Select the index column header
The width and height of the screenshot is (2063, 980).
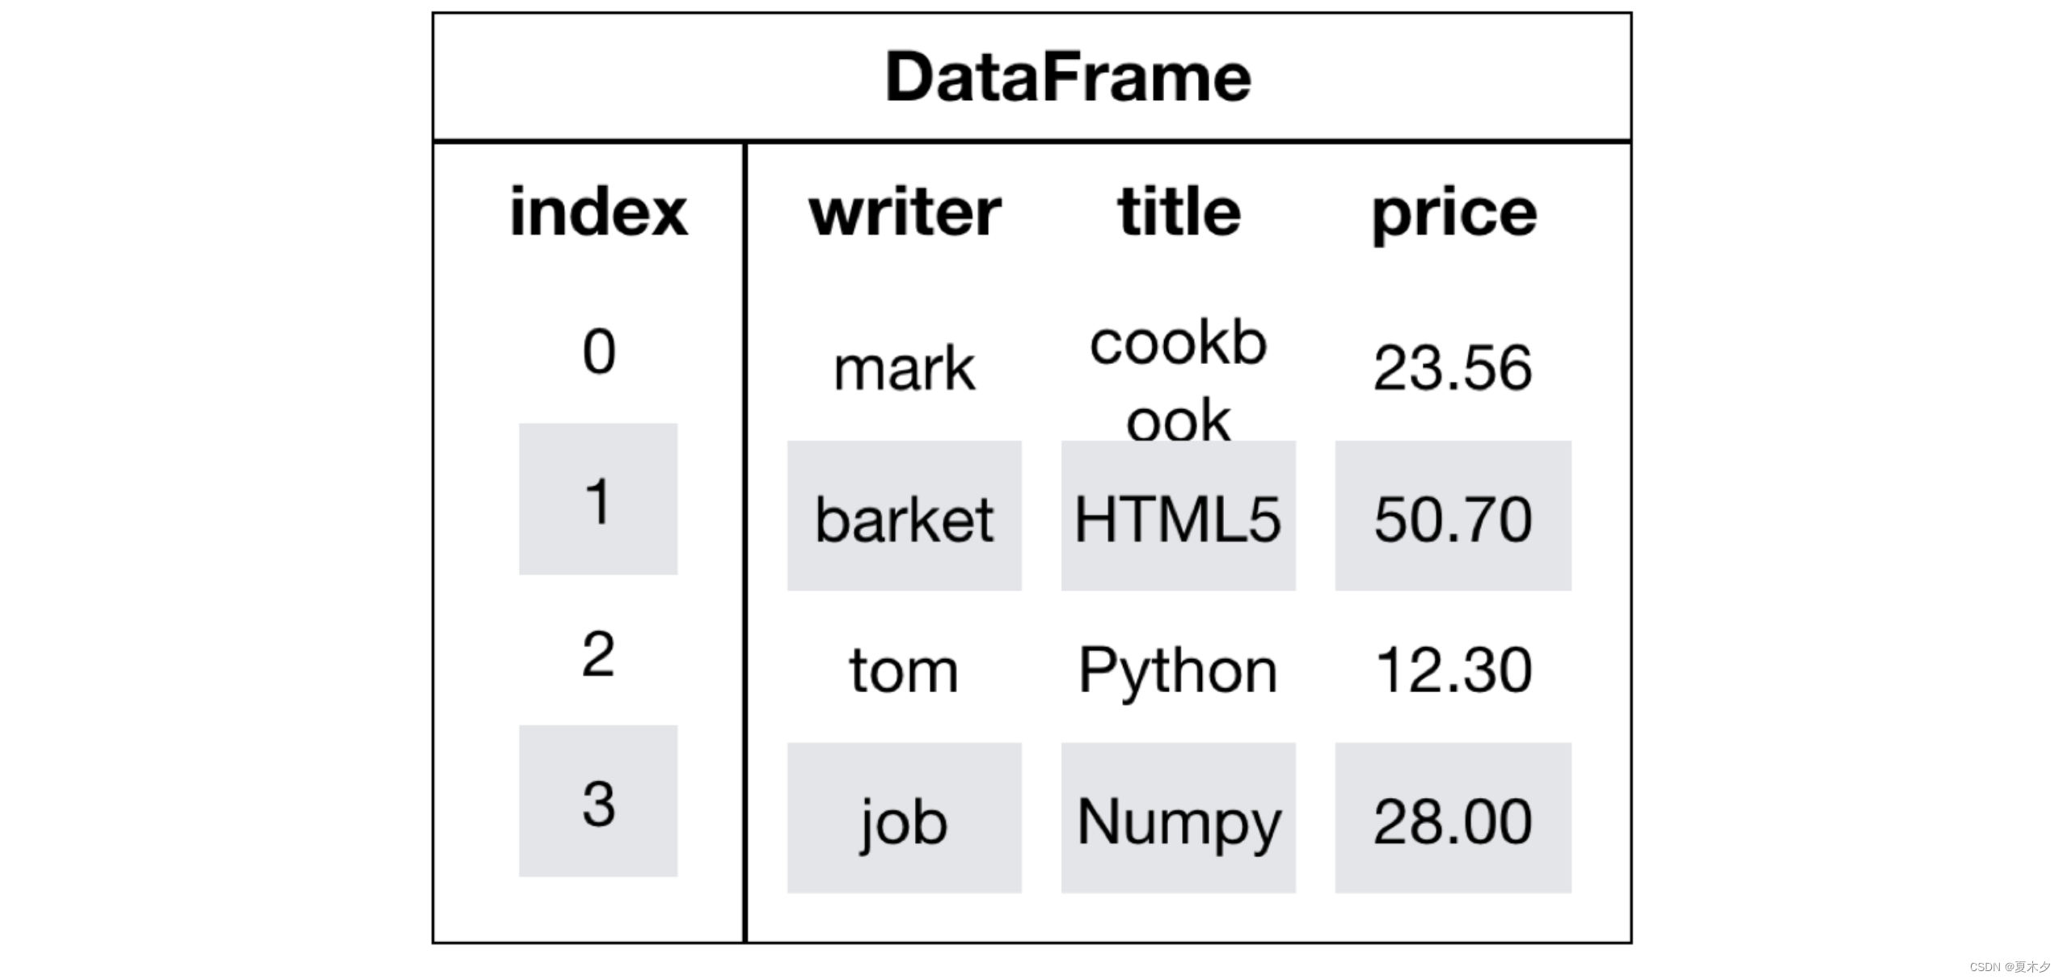coord(598,212)
